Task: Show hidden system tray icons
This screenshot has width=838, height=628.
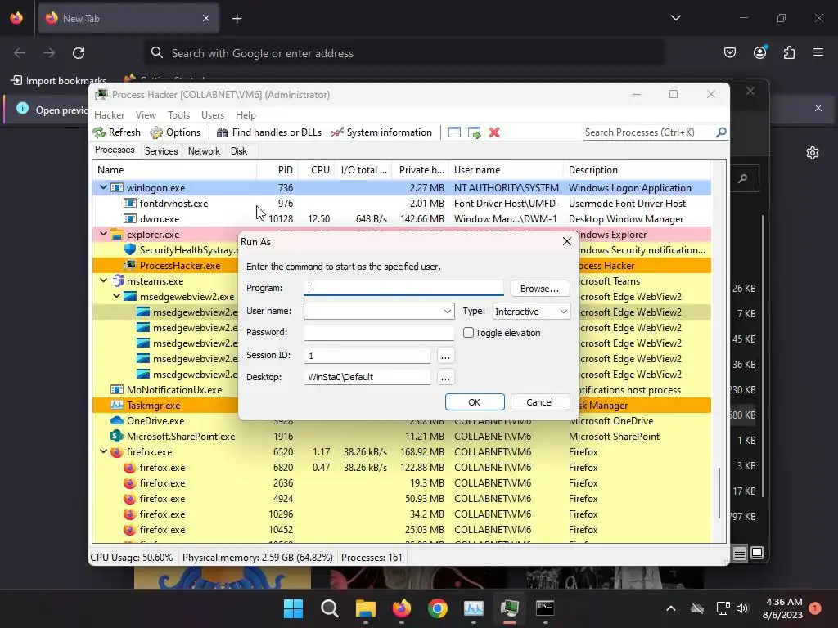Action: pyautogui.click(x=671, y=608)
